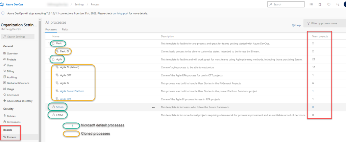The image size is (346, 142).
Task: Click Process in the breadcrumb
Action: tap(95, 4)
